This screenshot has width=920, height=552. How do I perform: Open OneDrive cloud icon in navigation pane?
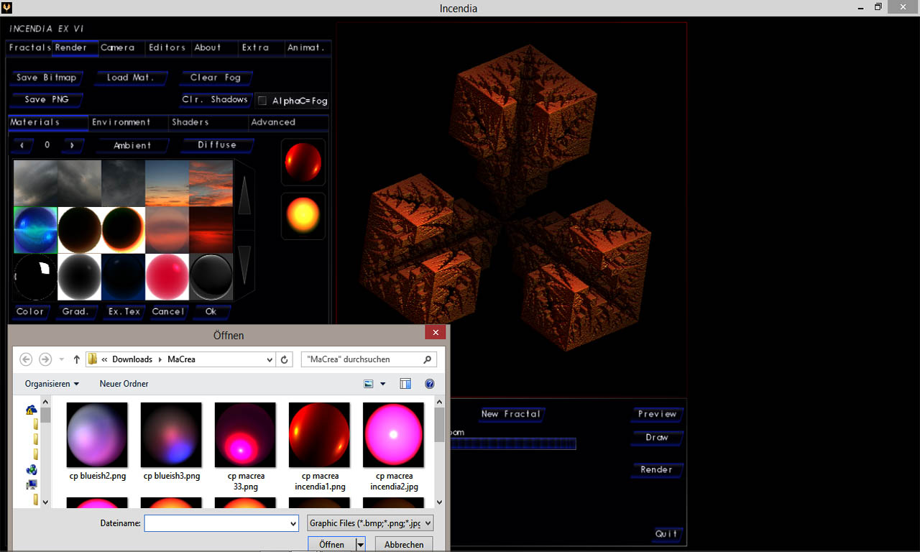tap(31, 410)
